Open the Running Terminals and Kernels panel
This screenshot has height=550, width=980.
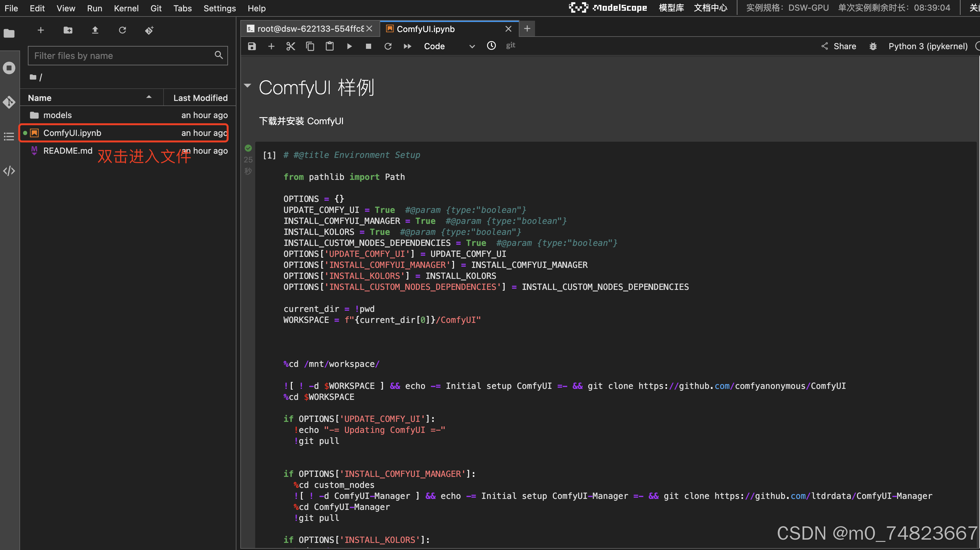click(9, 68)
